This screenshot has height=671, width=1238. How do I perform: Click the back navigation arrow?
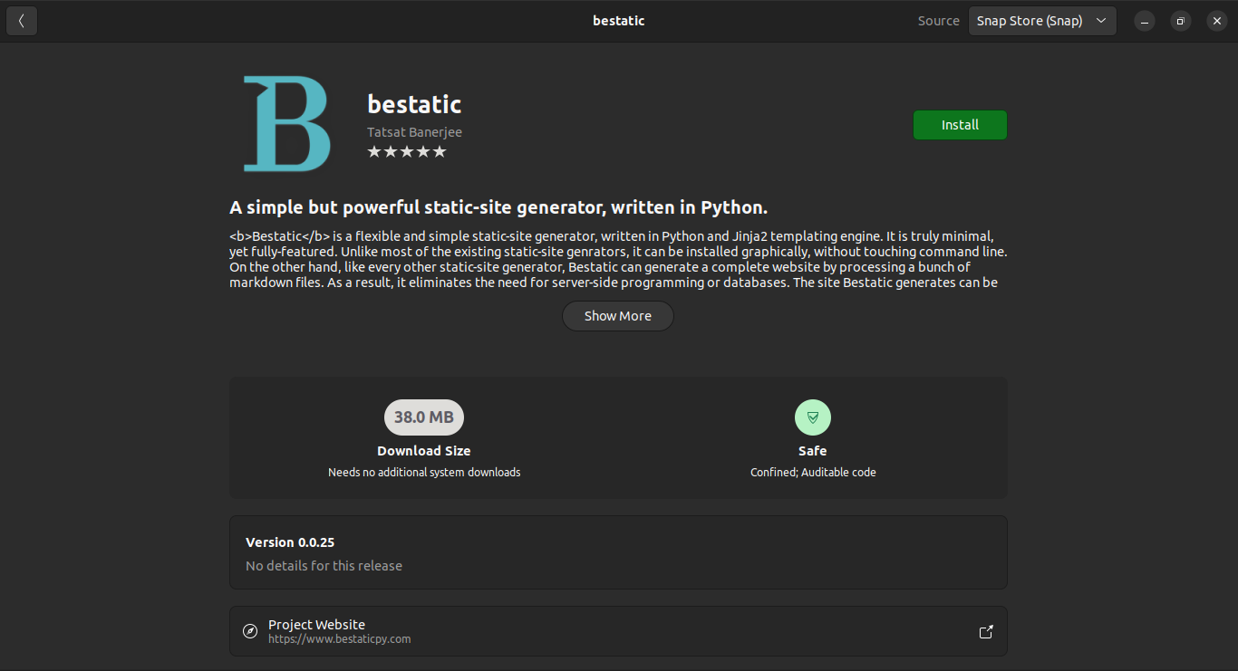click(x=21, y=20)
